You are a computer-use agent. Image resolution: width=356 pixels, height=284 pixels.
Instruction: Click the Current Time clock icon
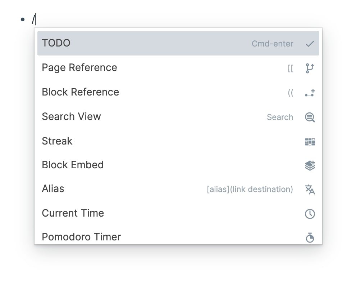click(x=310, y=214)
